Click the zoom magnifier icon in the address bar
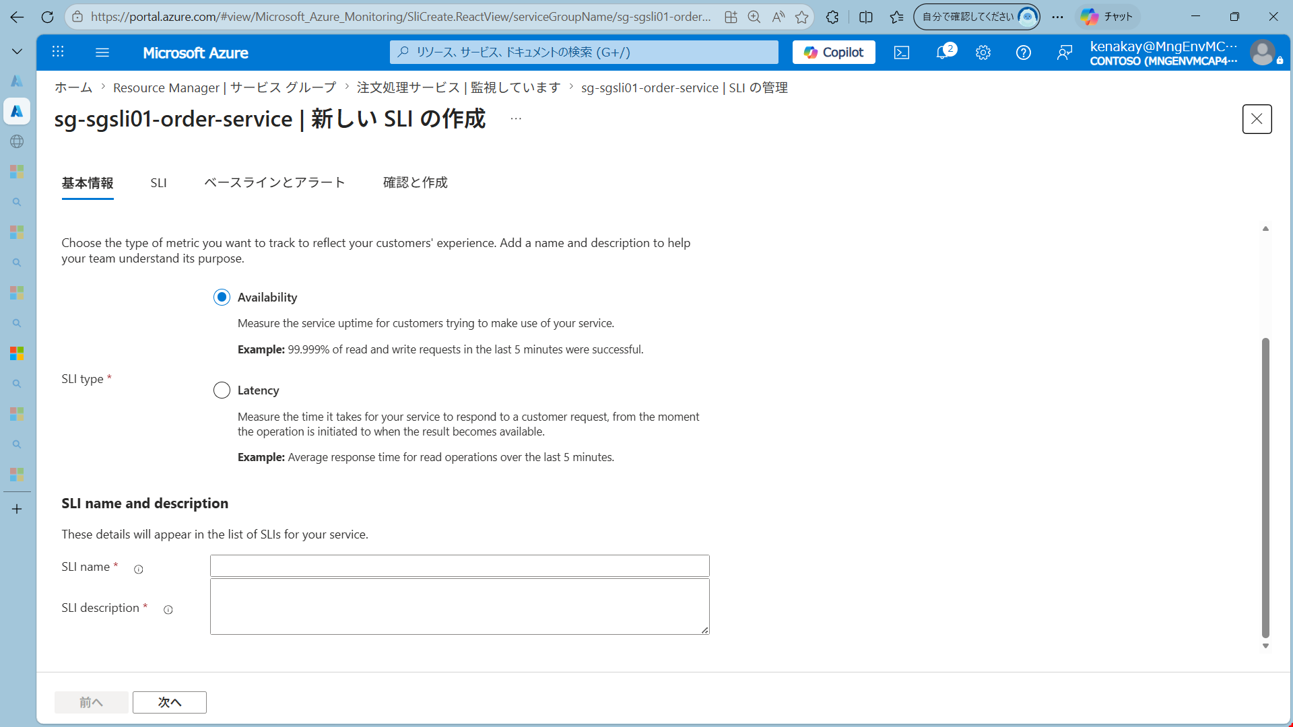This screenshot has height=727, width=1293. pyautogui.click(x=754, y=17)
